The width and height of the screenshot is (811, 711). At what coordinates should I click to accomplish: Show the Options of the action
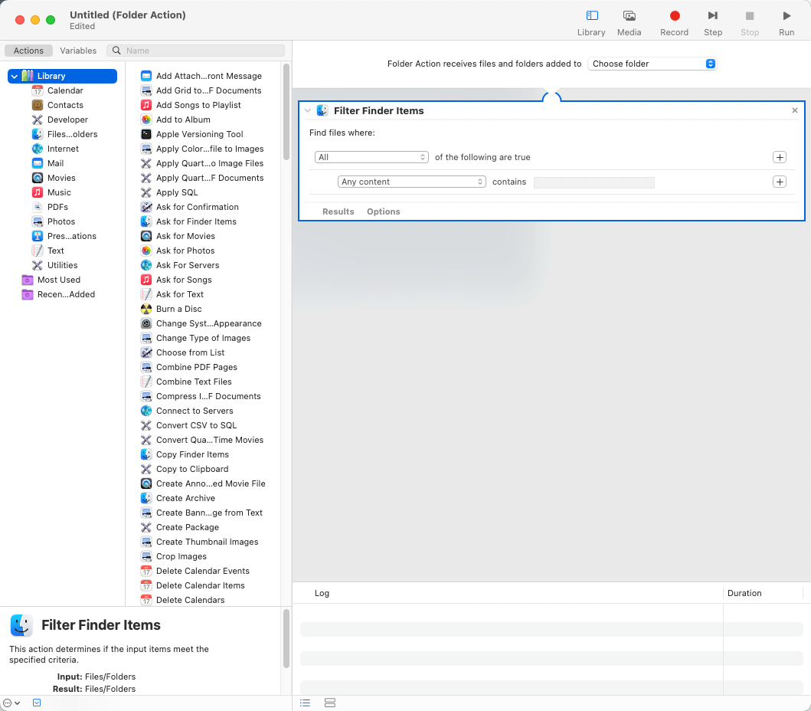pyautogui.click(x=383, y=211)
